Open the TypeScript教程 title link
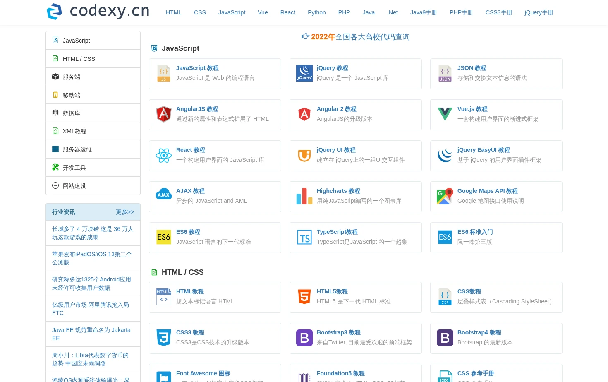The width and height of the screenshot is (608, 382). pyautogui.click(x=337, y=232)
